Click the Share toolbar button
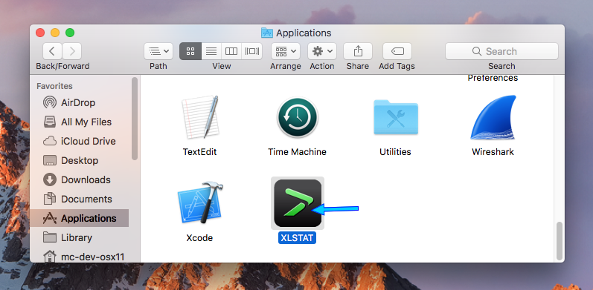The height and width of the screenshot is (290, 593). point(358,51)
